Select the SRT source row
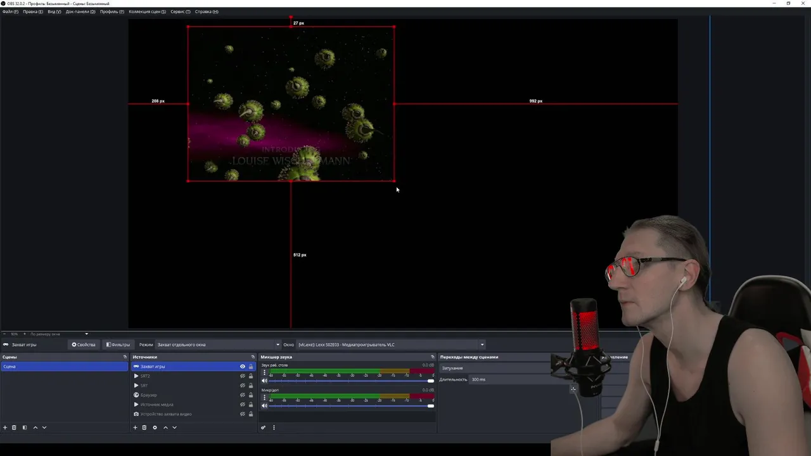 click(193, 386)
